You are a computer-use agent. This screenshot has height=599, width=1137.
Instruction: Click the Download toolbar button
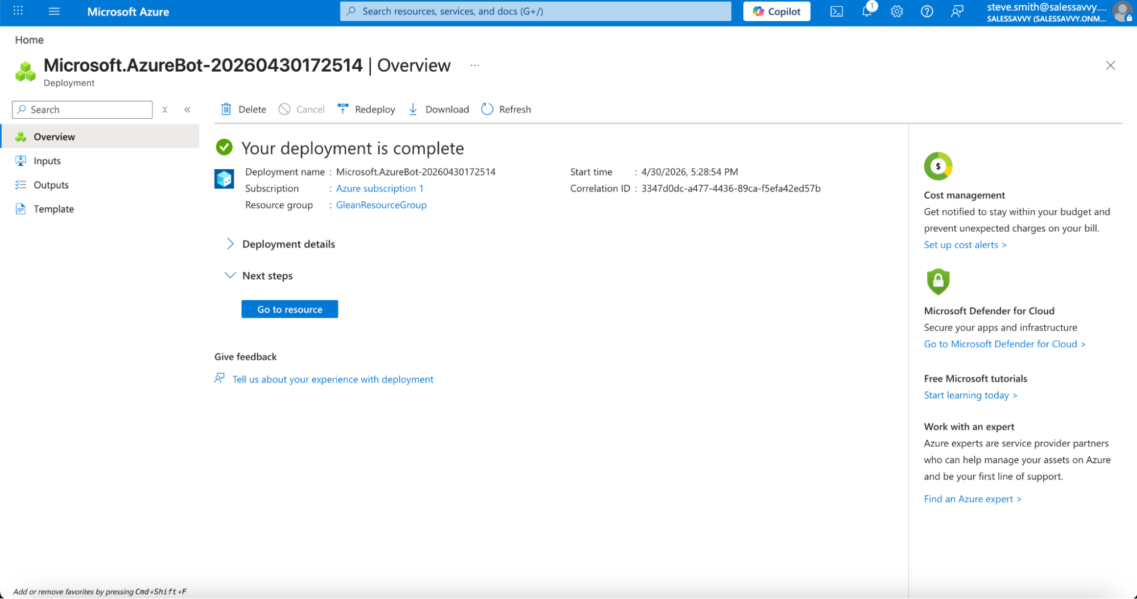439,109
